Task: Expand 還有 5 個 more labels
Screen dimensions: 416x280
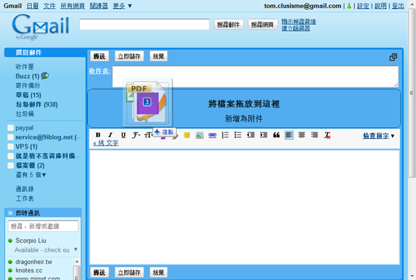Action: [x=31, y=175]
